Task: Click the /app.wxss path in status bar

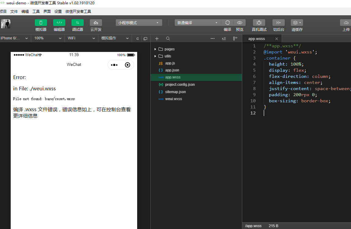Action: click(253, 226)
